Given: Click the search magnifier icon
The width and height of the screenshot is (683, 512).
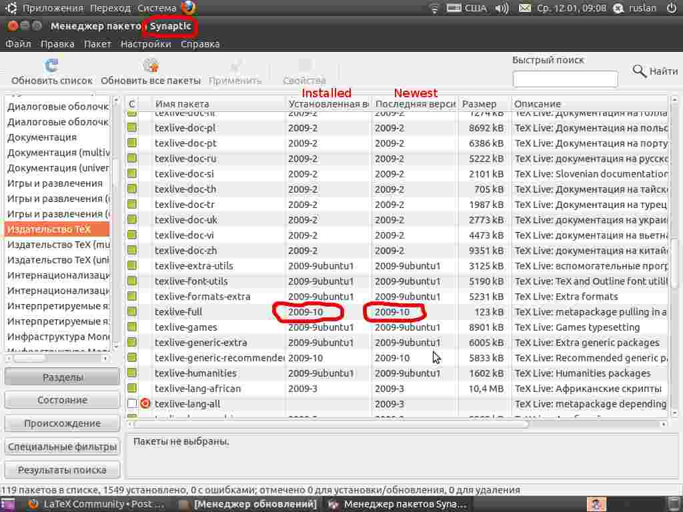Looking at the screenshot, I should click(x=639, y=71).
